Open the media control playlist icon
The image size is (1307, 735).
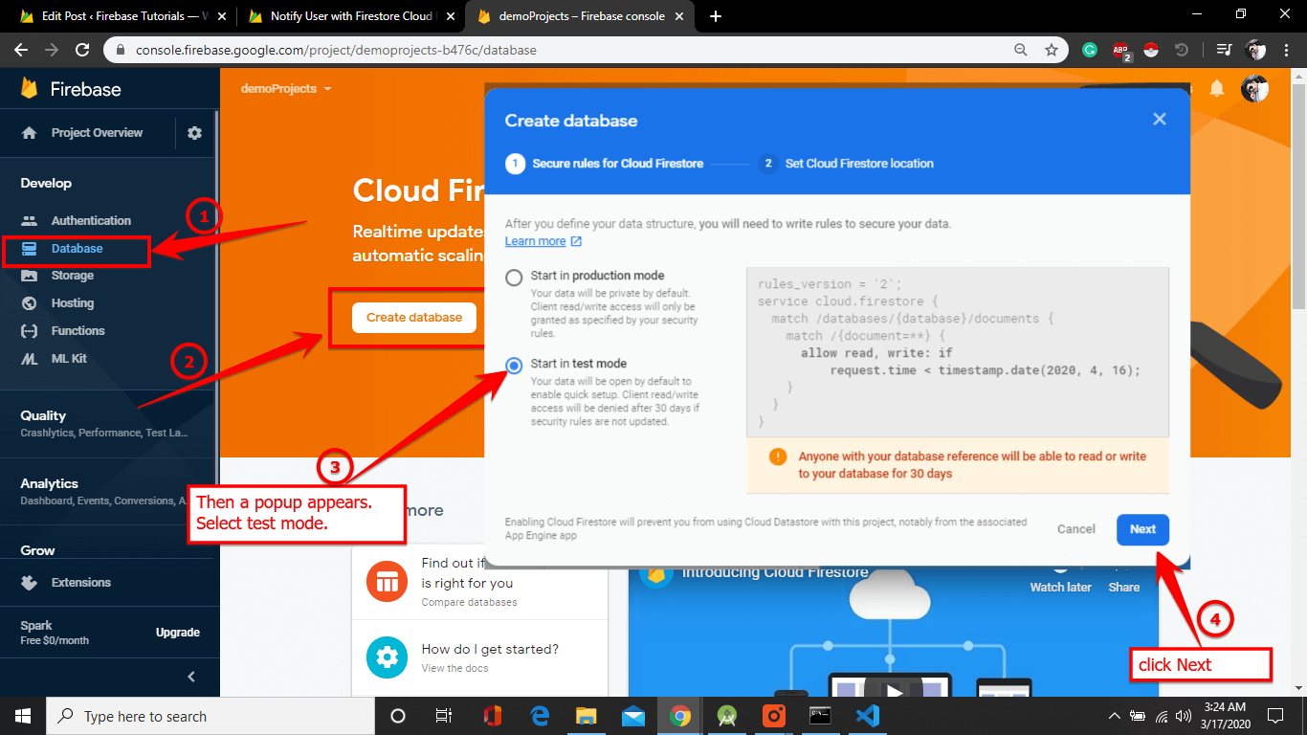(x=1224, y=50)
